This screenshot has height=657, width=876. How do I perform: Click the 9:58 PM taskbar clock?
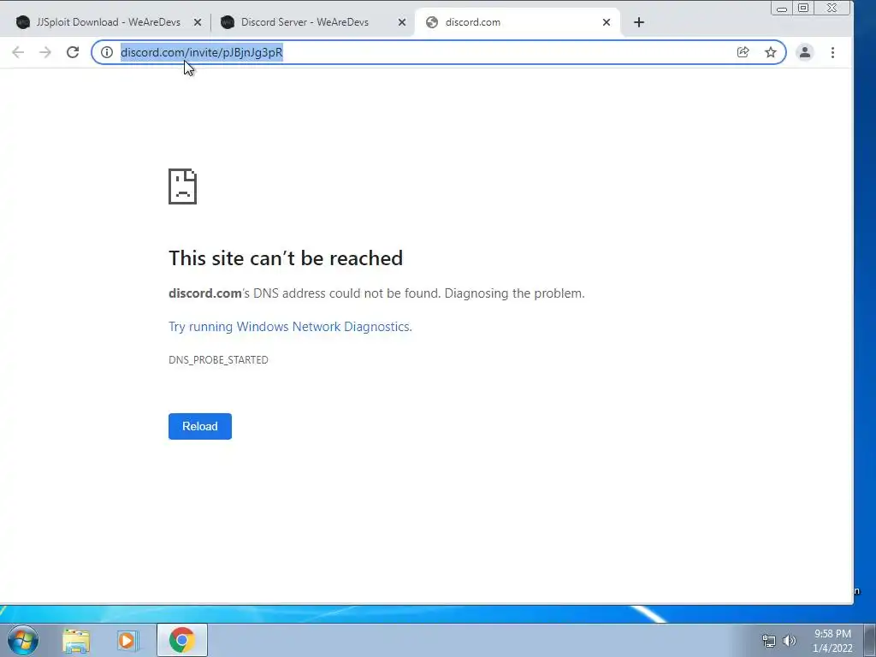[832, 634]
